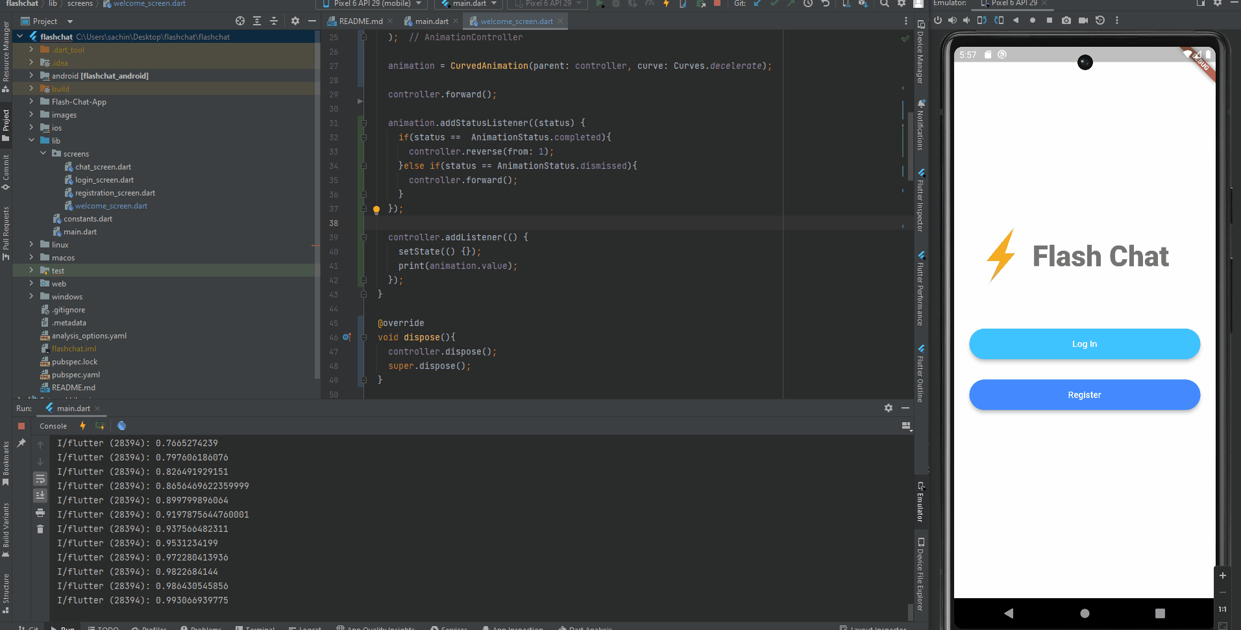Stop the running app
Viewport: 1241px width, 630px height.
pos(717,5)
